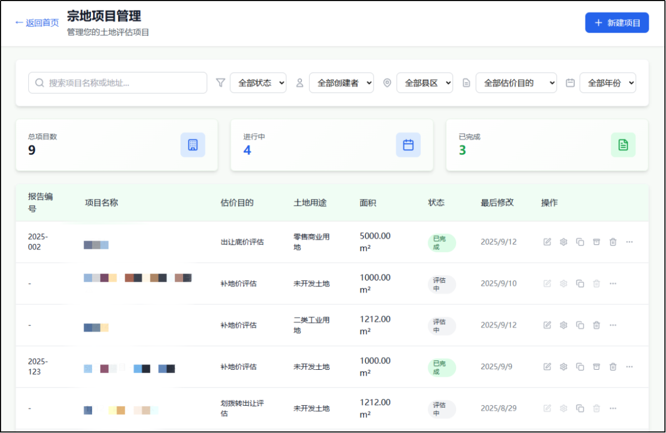Open settings for project 2025-123
The width and height of the screenshot is (666, 433).
click(564, 366)
